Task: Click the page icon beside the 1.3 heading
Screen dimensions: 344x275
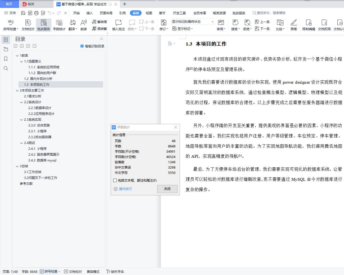Action: [x=170, y=43]
